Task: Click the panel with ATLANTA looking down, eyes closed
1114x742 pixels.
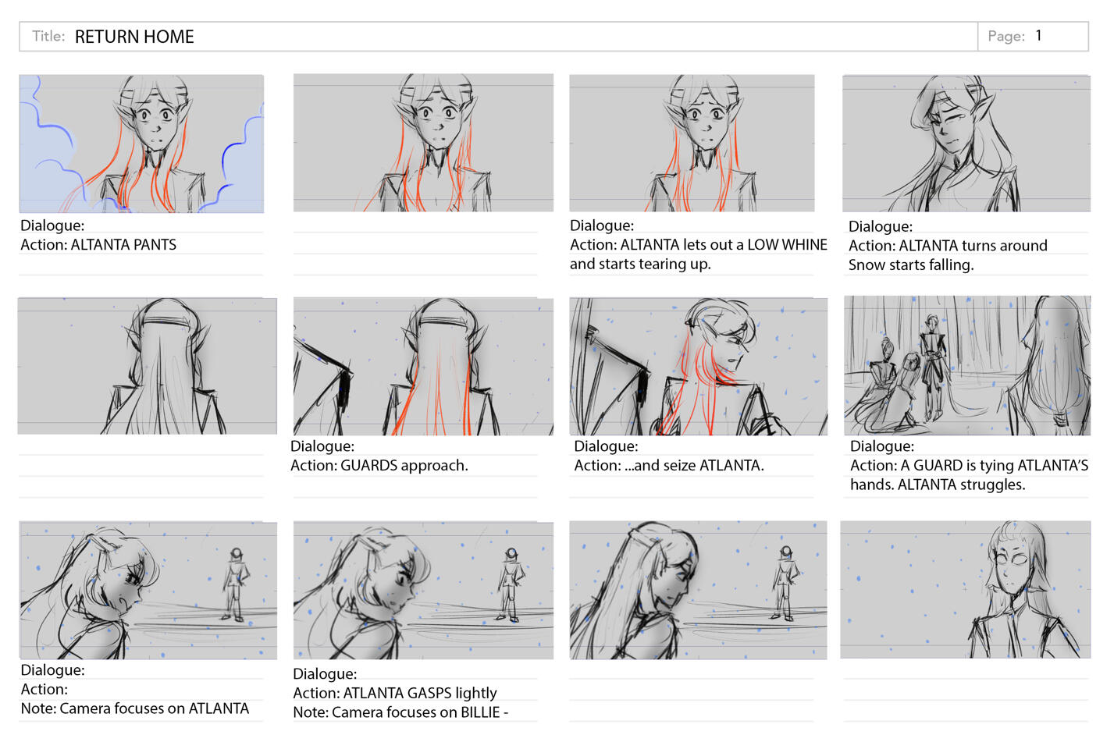Action: 698,591
